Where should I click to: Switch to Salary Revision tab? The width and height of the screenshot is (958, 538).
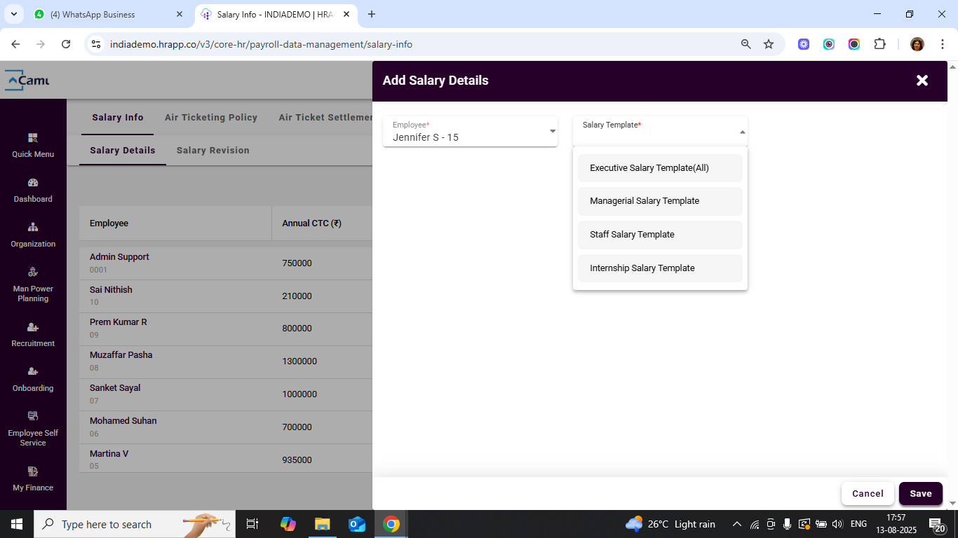point(212,151)
